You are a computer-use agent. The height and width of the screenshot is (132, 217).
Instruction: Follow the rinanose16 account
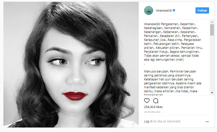tap(202, 10)
